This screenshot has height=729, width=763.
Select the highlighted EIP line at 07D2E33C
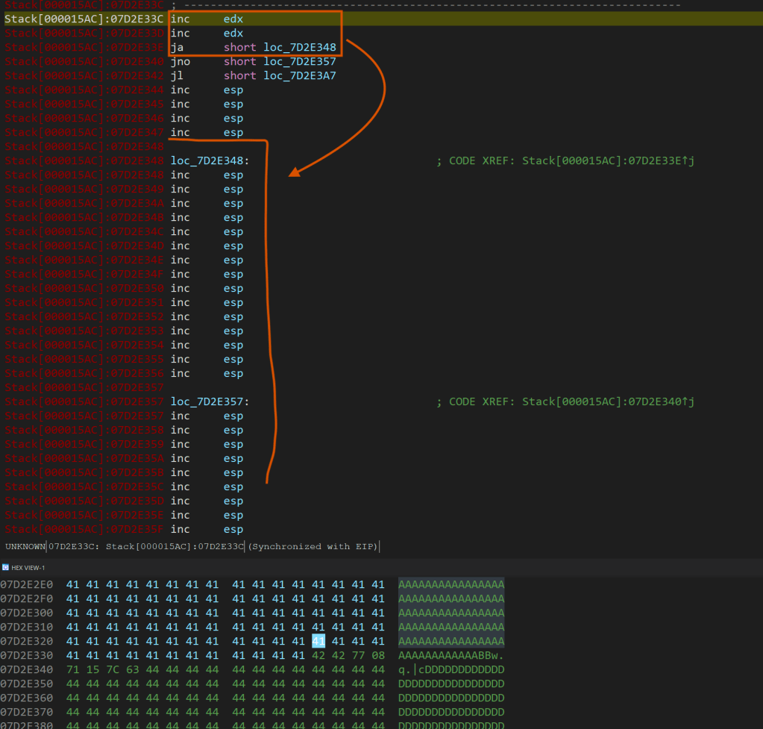pos(84,19)
